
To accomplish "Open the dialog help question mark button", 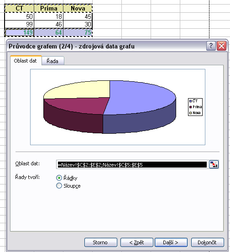I will [211, 46].
